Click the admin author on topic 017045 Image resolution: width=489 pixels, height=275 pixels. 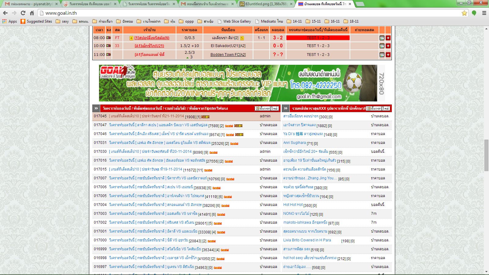(x=265, y=116)
